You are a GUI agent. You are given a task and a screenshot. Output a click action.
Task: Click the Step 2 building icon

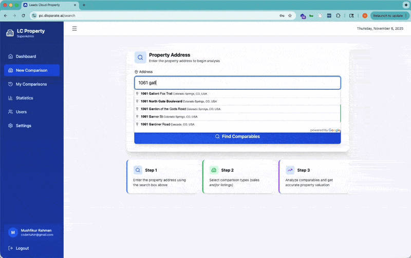(x=214, y=170)
